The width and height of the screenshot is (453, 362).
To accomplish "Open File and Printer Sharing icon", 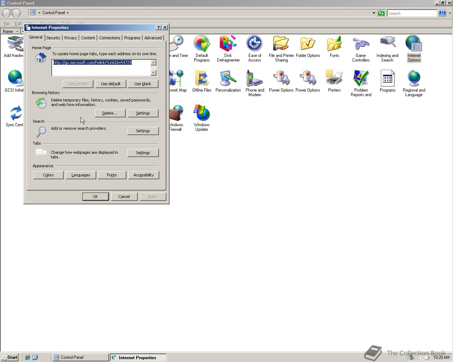I will (281, 48).
